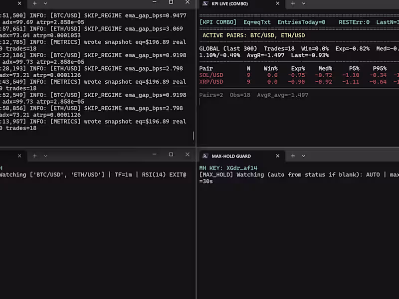Expand profile dropdown in bottom-left terminal
This screenshot has height=299, width=399.
pos(45,156)
